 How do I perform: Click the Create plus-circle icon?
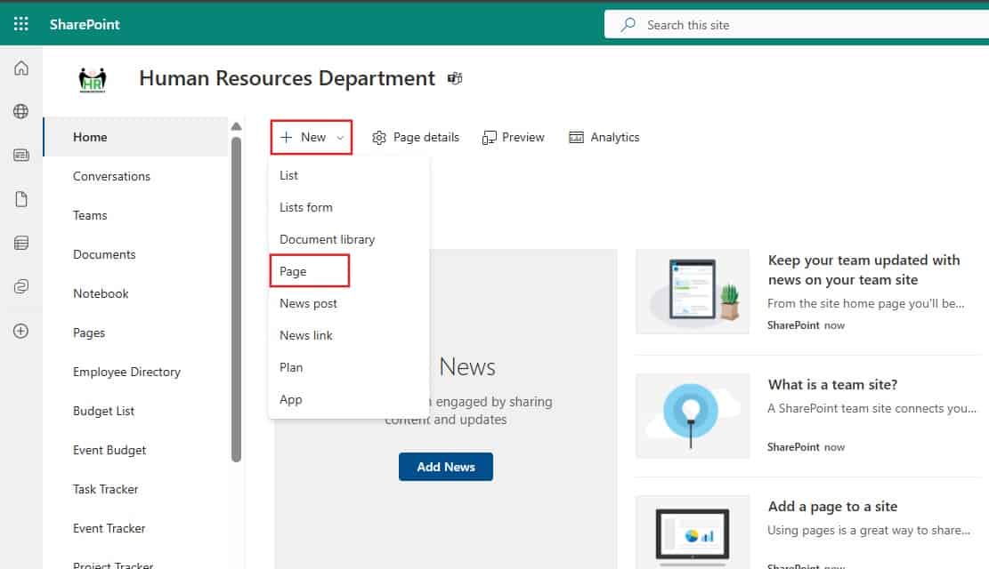pos(20,331)
